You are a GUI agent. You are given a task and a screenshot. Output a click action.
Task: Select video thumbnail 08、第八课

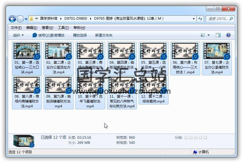point(27,85)
